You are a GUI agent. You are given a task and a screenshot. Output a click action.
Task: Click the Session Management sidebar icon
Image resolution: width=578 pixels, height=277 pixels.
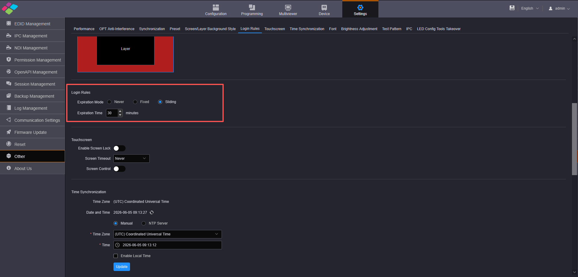click(x=9, y=84)
